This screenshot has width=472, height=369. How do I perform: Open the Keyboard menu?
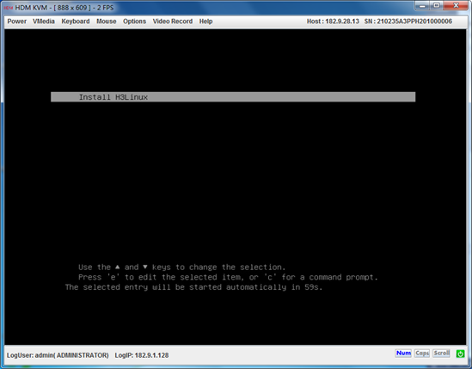pyautogui.click(x=76, y=22)
